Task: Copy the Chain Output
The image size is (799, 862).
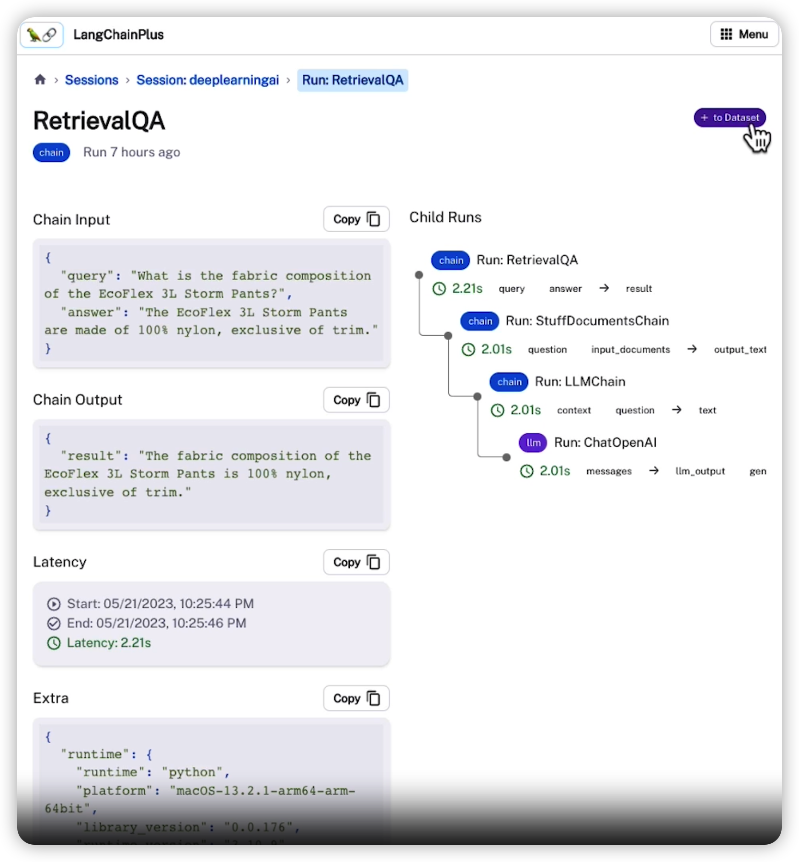Action: coord(356,400)
